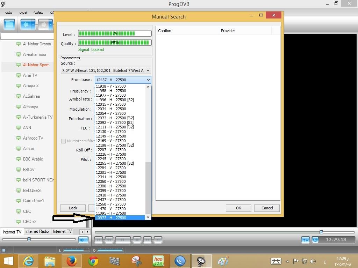358x268 pixels.
Task: Open the تحرير menu
Action: (x=23, y=12)
